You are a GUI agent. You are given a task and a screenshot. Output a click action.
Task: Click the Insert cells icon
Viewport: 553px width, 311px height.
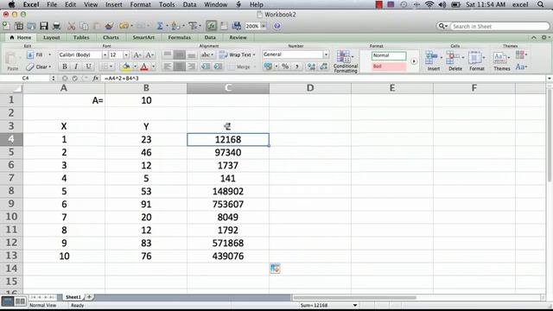(432, 58)
